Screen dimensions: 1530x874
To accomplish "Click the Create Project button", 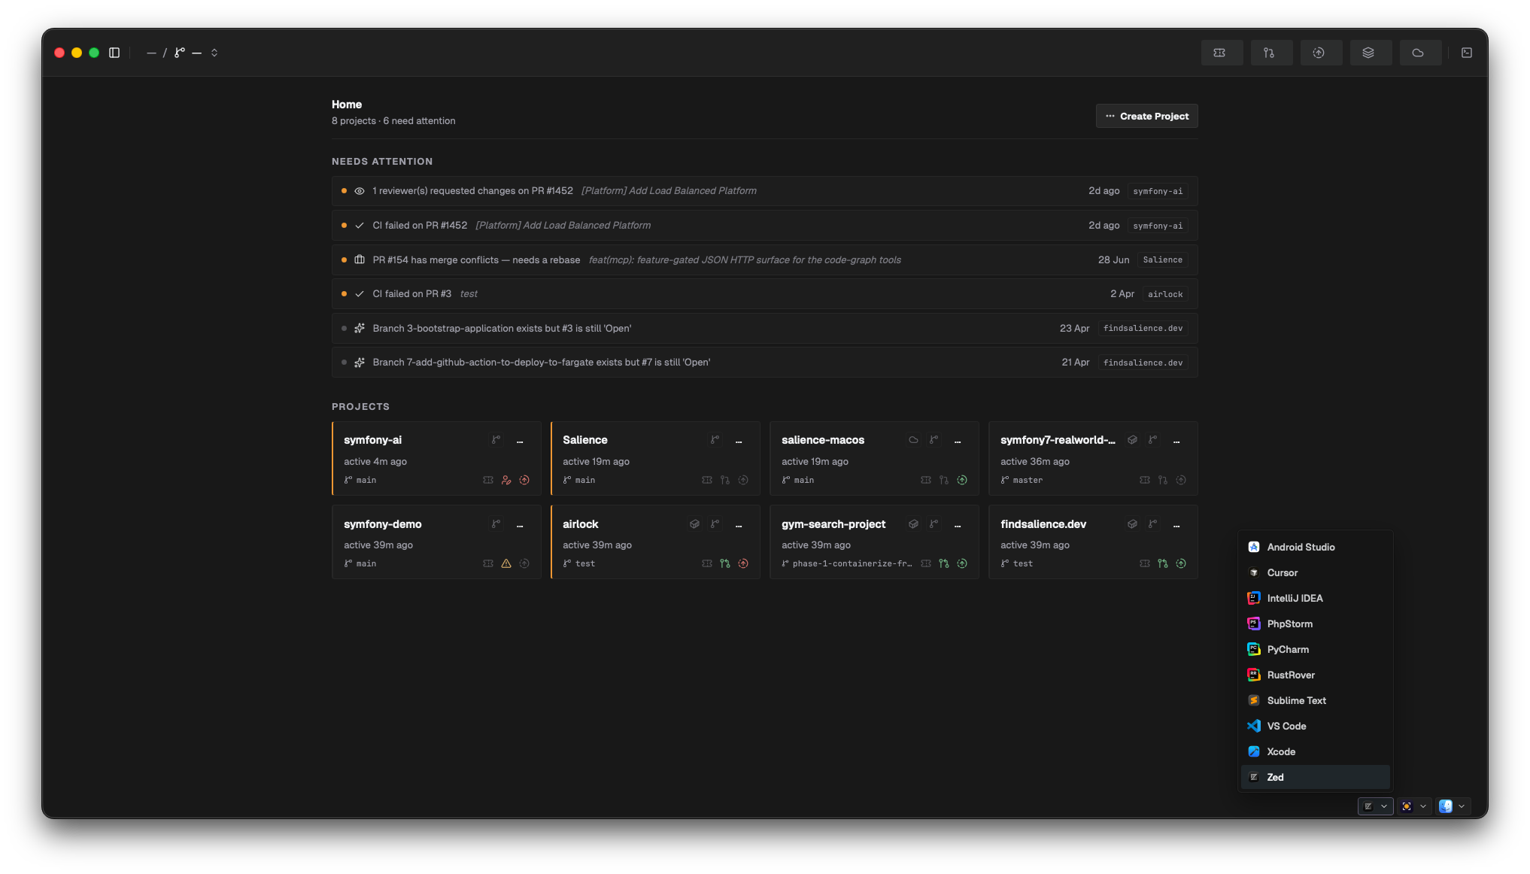I will click(x=1146, y=116).
